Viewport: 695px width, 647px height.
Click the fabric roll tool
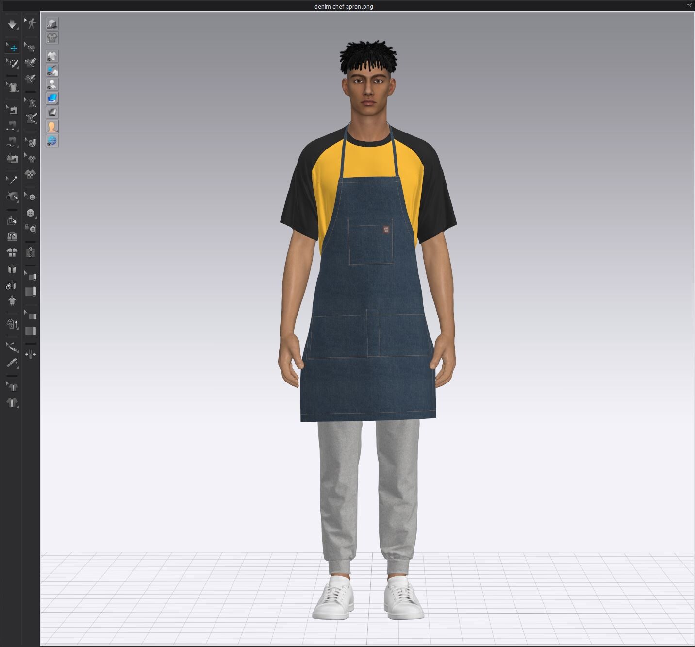(x=31, y=292)
